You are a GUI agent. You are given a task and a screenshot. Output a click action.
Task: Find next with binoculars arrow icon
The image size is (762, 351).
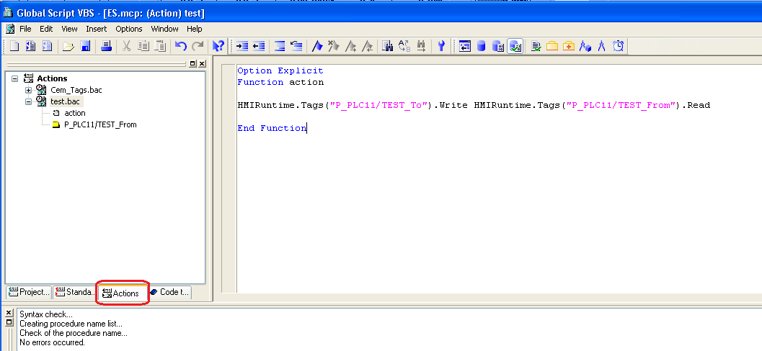421,46
